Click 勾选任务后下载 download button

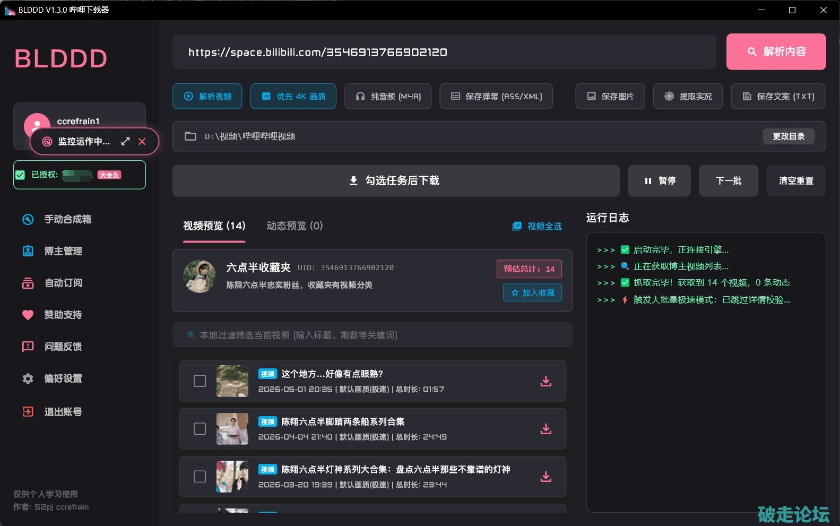(396, 180)
